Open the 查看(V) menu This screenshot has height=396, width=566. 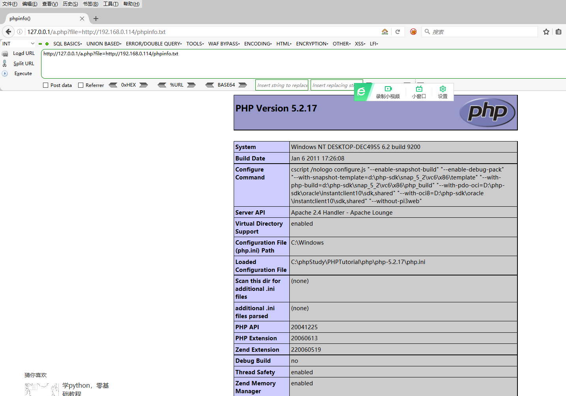(50, 4)
